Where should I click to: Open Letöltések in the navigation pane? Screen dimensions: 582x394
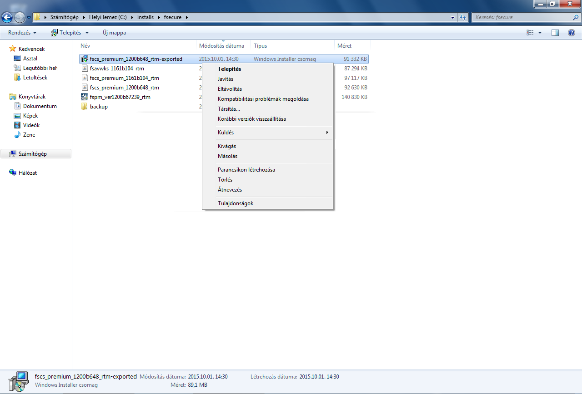pyautogui.click(x=30, y=78)
